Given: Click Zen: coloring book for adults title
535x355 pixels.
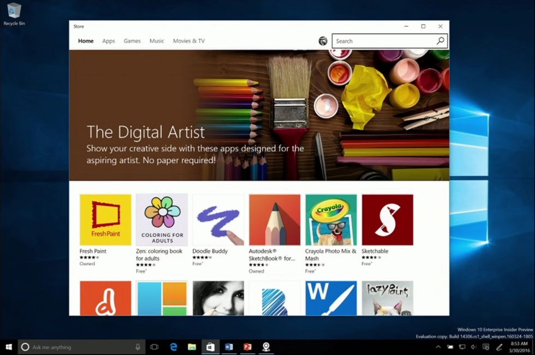Looking at the screenshot, I should click(x=159, y=255).
